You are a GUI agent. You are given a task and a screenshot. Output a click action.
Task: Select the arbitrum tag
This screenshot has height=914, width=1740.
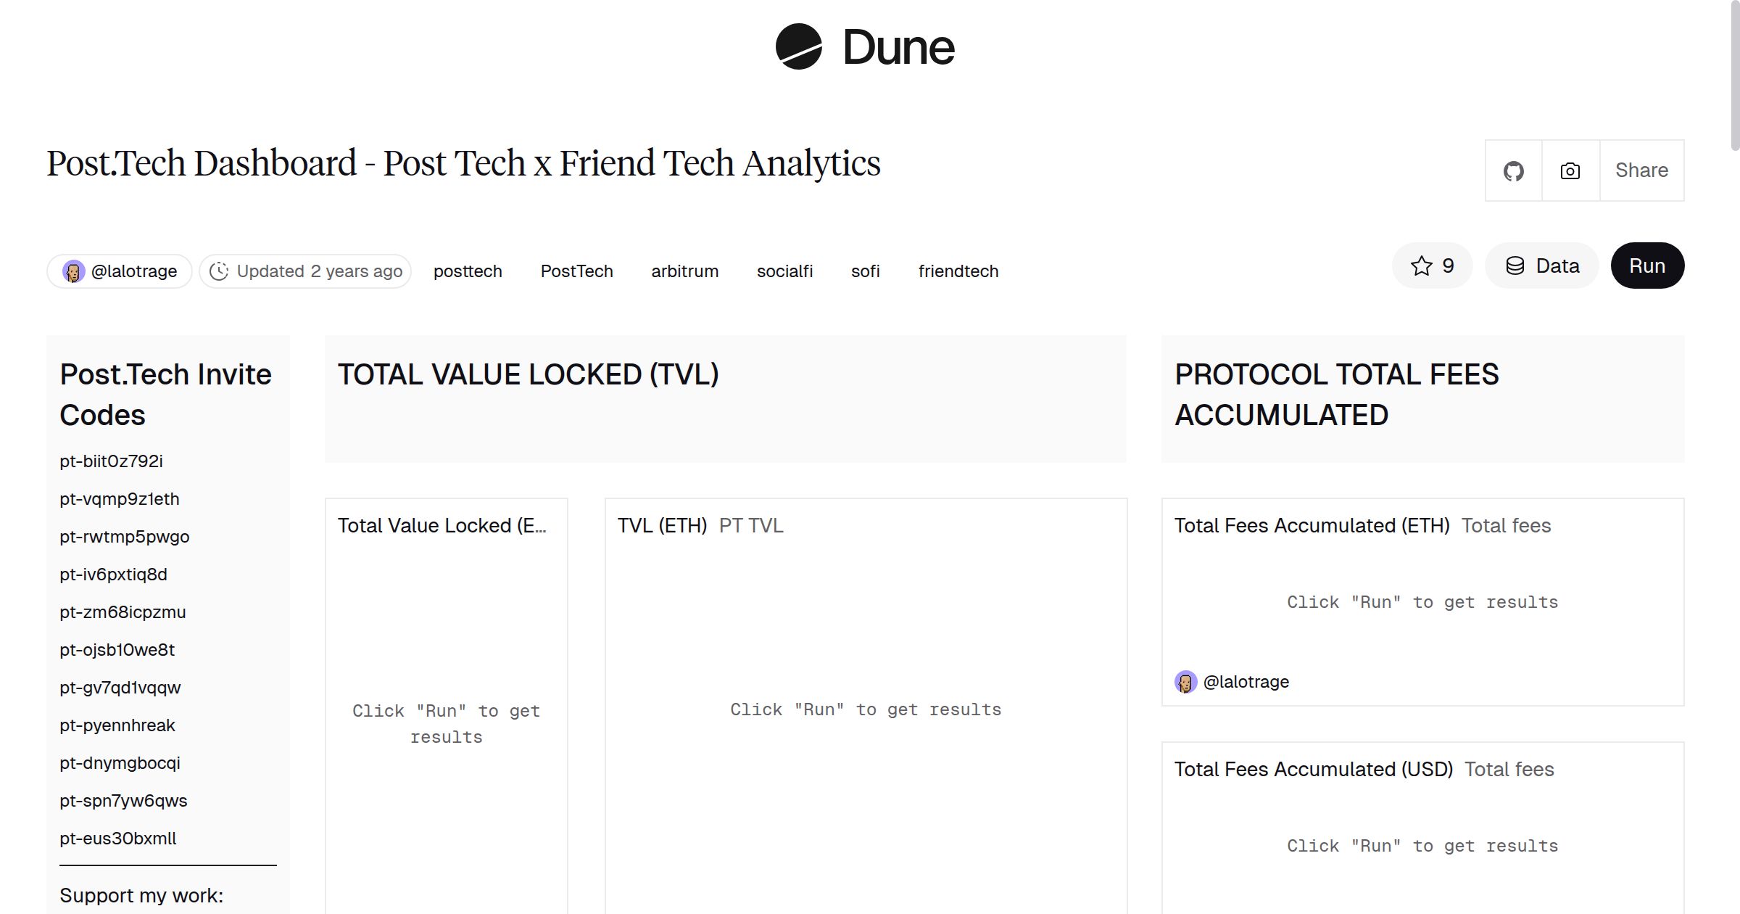coord(684,271)
